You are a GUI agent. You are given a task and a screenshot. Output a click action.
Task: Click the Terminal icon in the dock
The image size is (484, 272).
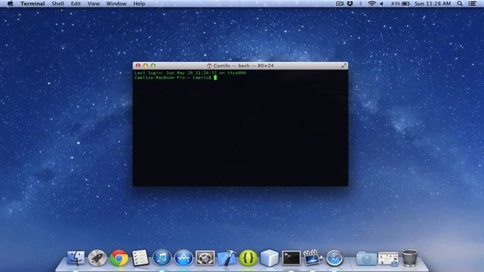[291, 258]
